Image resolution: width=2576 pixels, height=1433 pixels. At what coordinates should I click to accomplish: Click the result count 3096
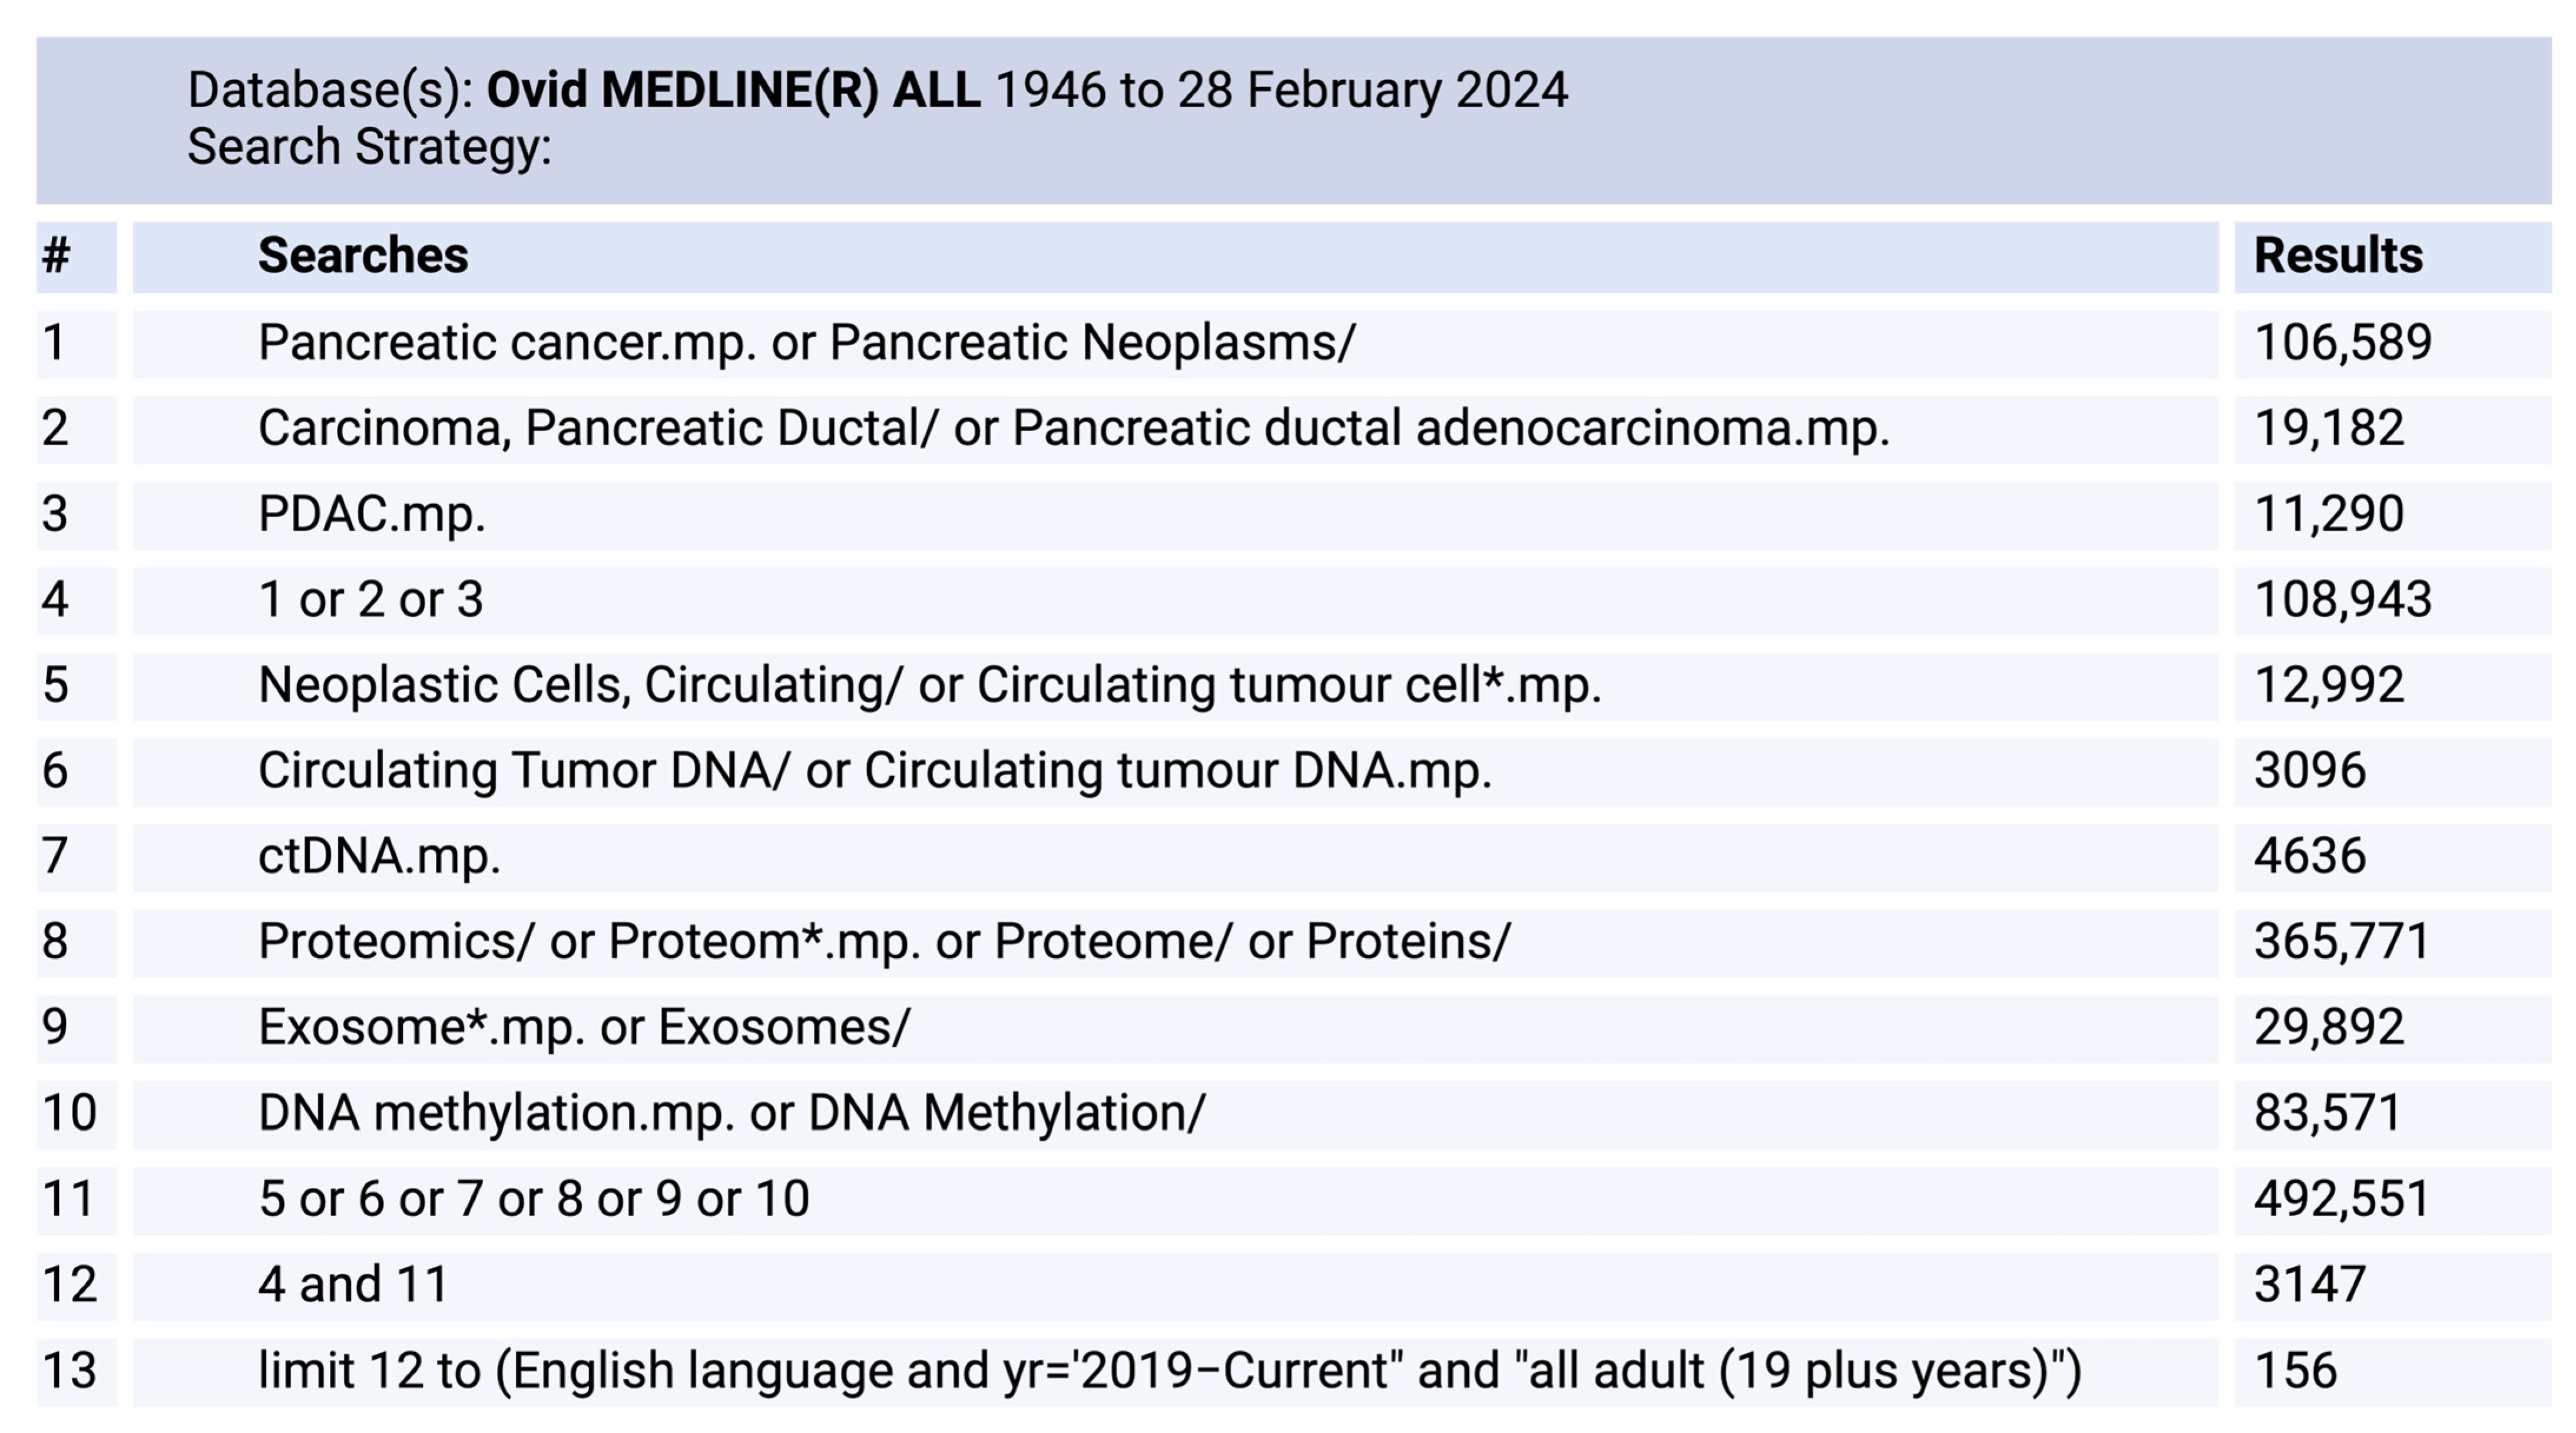tap(2309, 771)
